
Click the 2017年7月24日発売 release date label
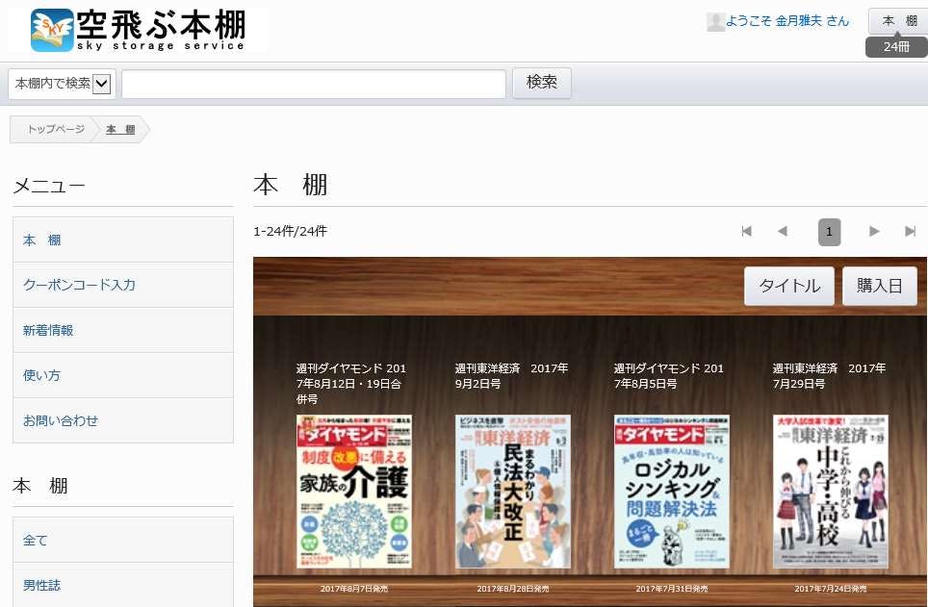click(x=831, y=589)
